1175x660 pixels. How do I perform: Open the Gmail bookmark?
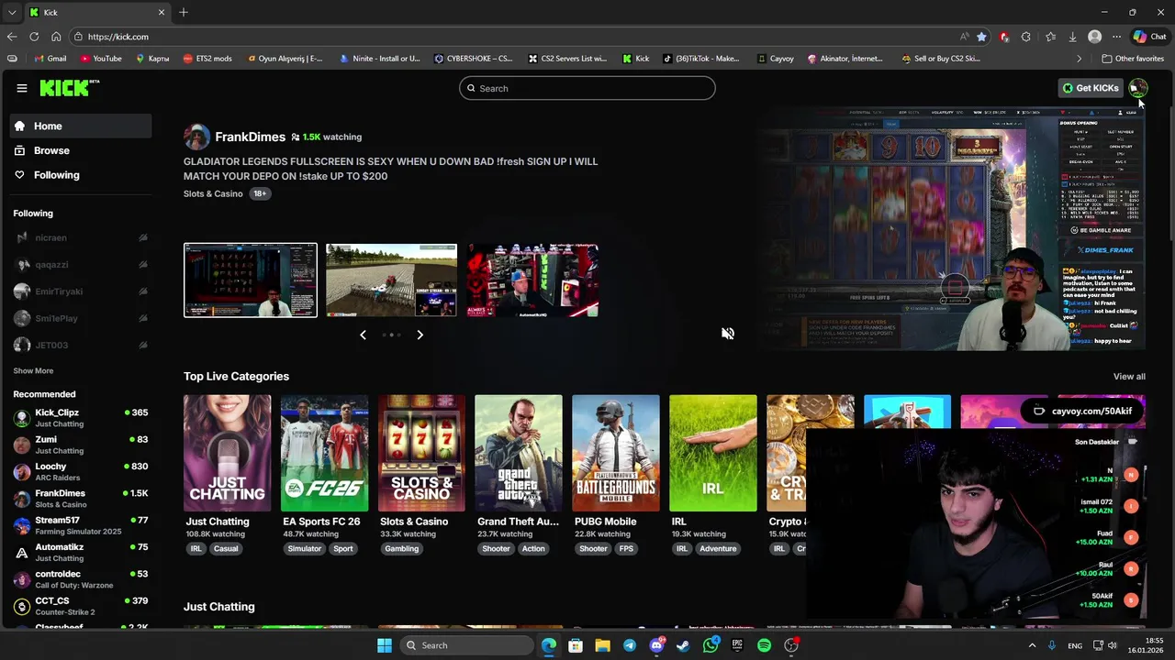point(50,59)
